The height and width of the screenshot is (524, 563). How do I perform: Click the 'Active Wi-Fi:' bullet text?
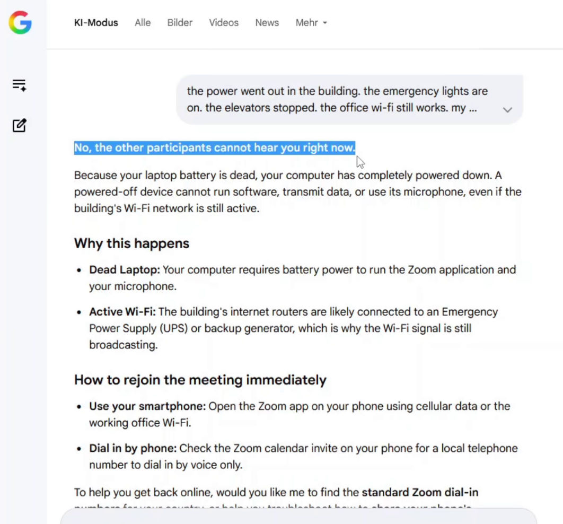[x=122, y=312]
